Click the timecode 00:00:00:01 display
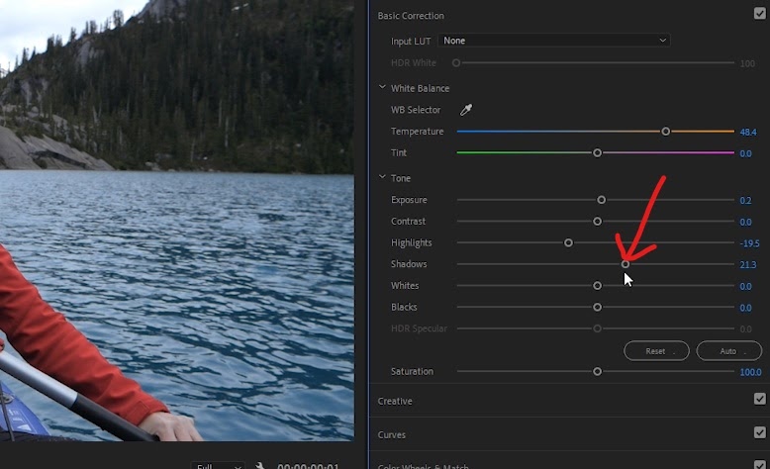 tap(308, 466)
